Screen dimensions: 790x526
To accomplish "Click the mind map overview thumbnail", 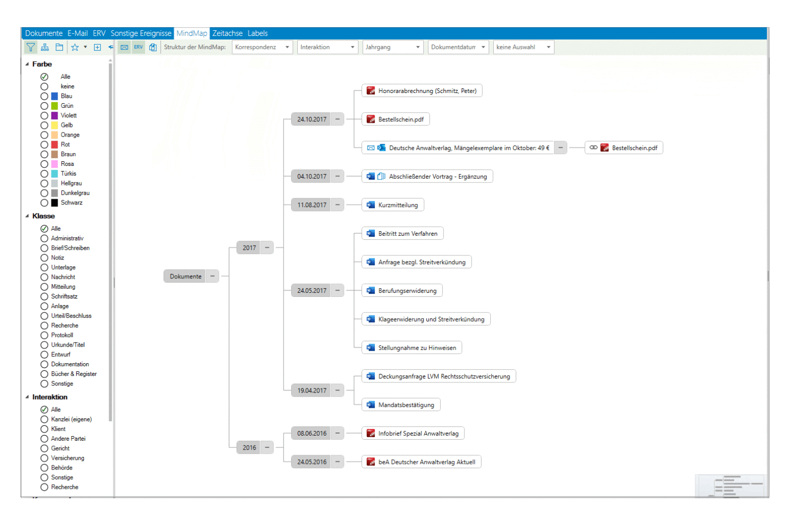I will pos(730,485).
